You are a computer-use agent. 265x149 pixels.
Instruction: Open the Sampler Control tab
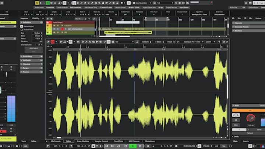(101, 141)
